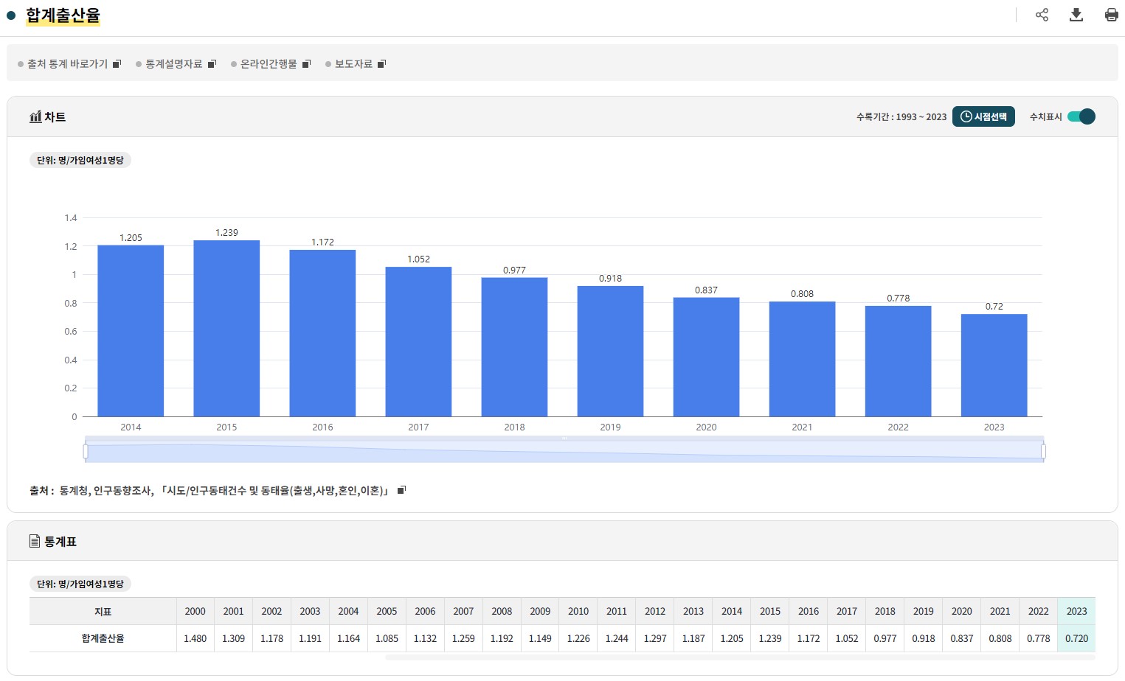Click the 2018 bar with value 0.977
This screenshot has height=681, width=1125.
(514, 347)
